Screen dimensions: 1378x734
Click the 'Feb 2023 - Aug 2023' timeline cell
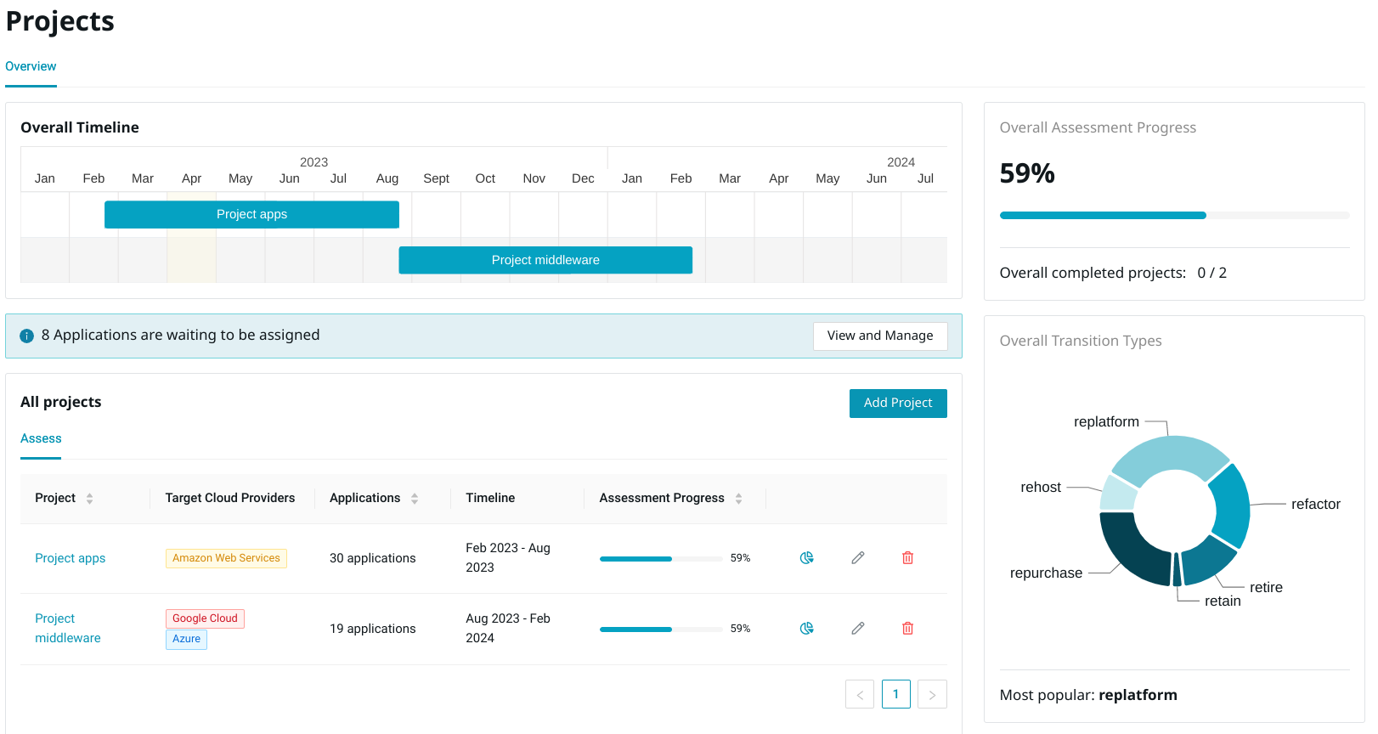508,558
